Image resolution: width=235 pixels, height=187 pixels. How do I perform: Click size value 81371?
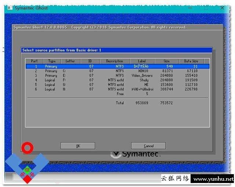(167, 71)
